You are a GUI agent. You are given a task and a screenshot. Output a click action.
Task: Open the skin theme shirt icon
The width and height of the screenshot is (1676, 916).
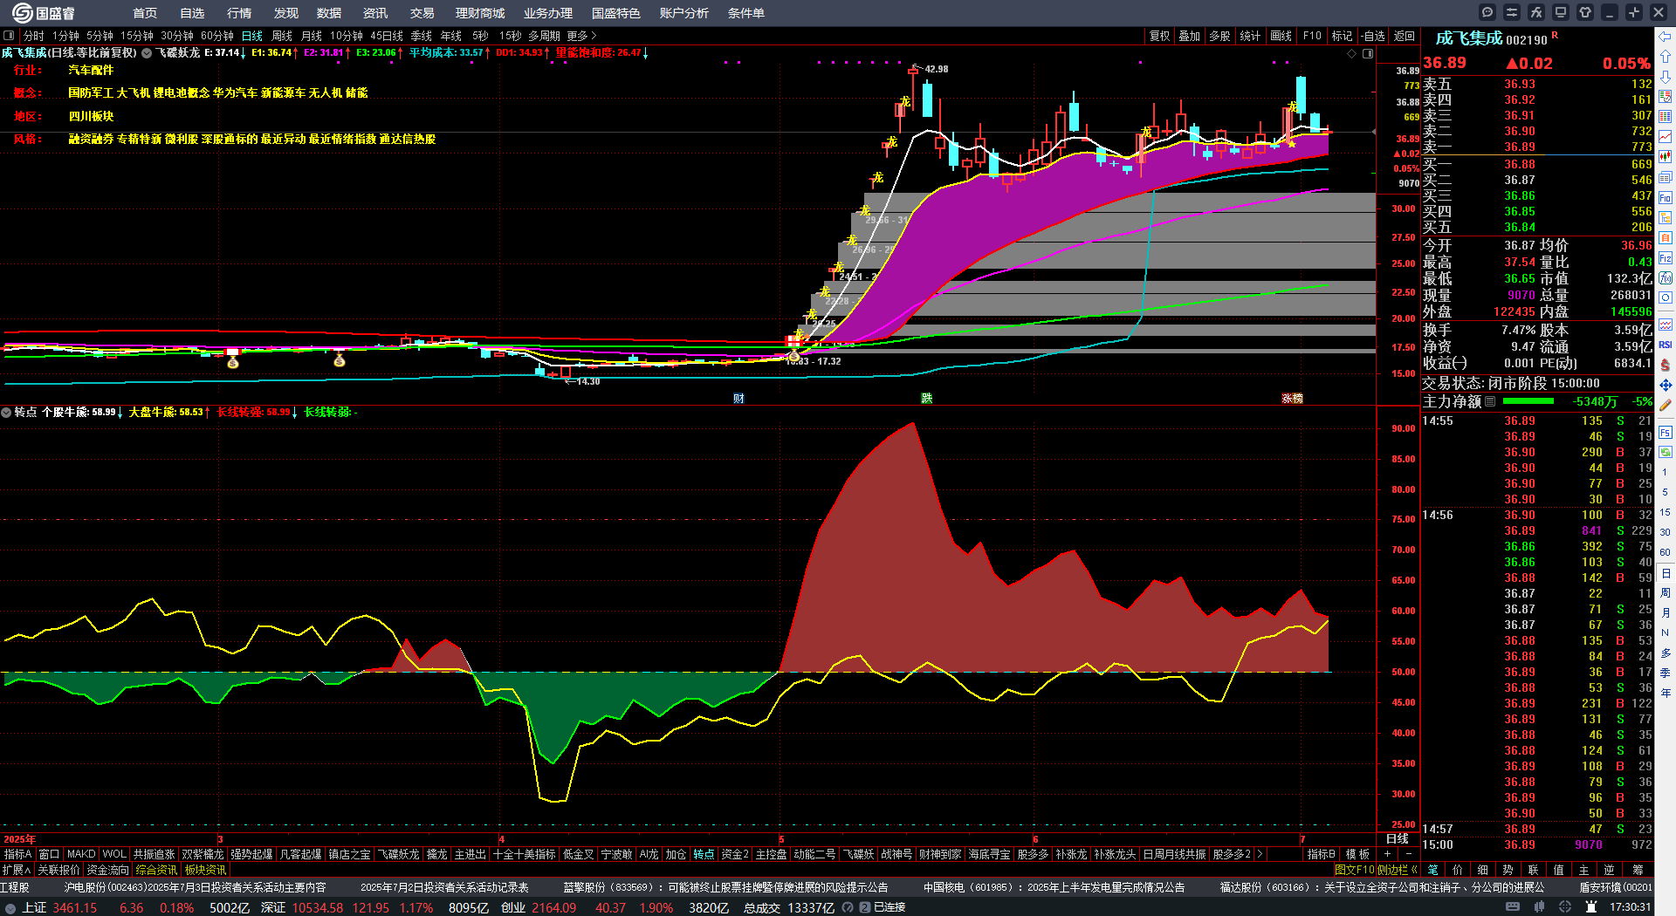(1585, 12)
